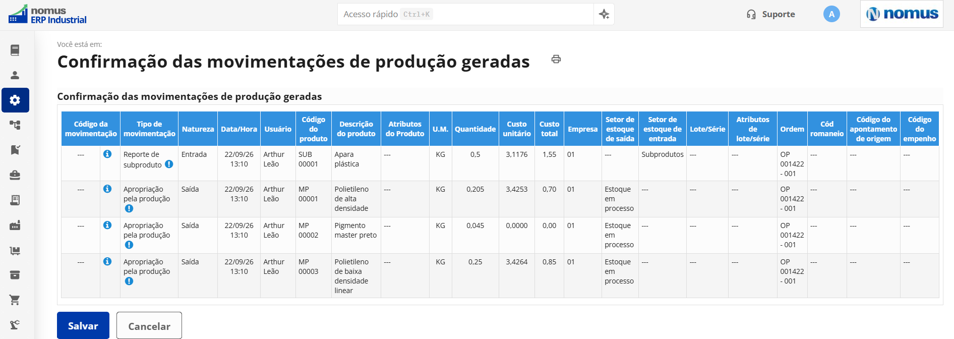
Task: Click the sparkle AI icon beside quick access
Action: click(604, 14)
